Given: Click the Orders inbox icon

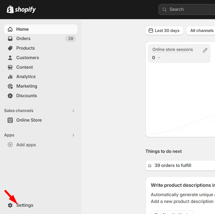Looking at the screenshot, I should click(10, 39).
